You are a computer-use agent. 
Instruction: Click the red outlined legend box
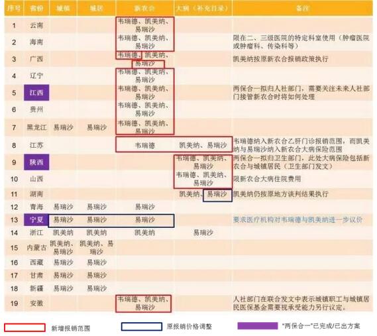click(25, 327)
